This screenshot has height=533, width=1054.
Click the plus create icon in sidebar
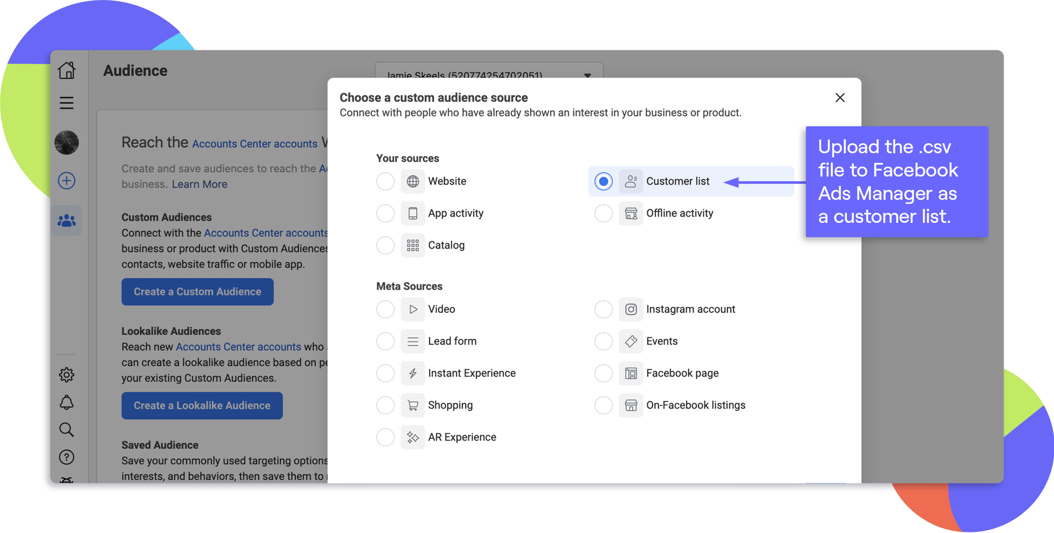click(66, 181)
